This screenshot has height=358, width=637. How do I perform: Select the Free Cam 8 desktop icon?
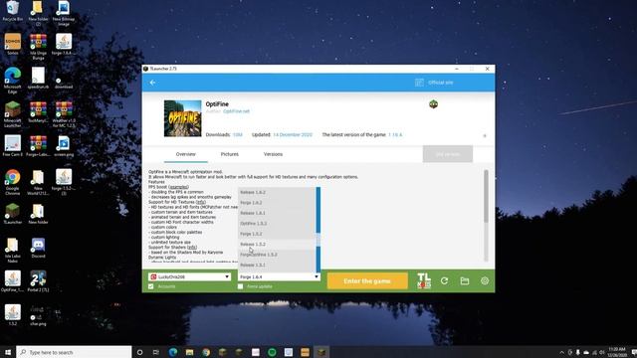pos(13,146)
